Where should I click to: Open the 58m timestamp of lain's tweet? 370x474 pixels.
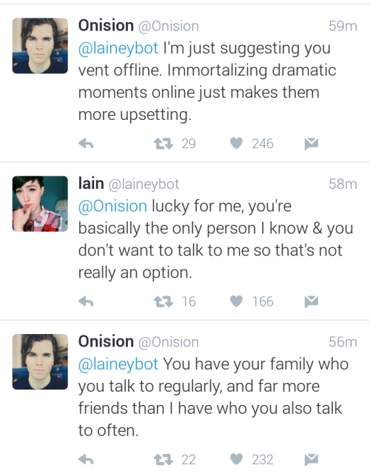coord(343,184)
